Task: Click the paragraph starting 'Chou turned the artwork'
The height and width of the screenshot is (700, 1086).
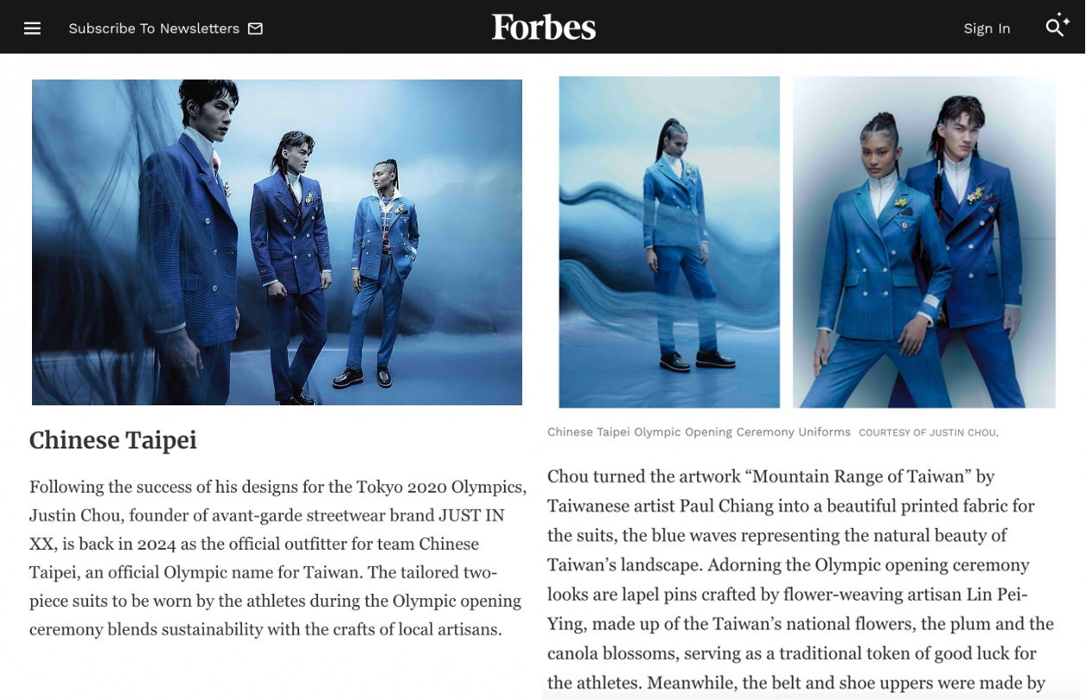Action: click(x=801, y=580)
